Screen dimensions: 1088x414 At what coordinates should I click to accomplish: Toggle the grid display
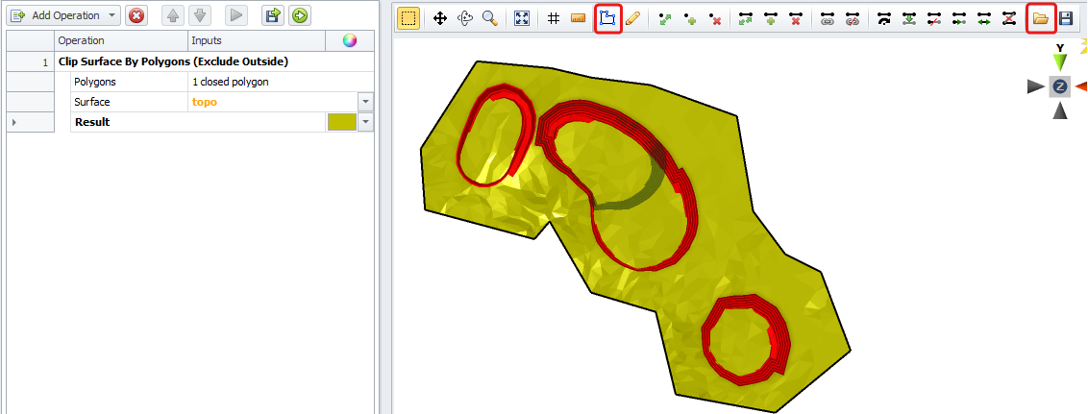coord(554,18)
